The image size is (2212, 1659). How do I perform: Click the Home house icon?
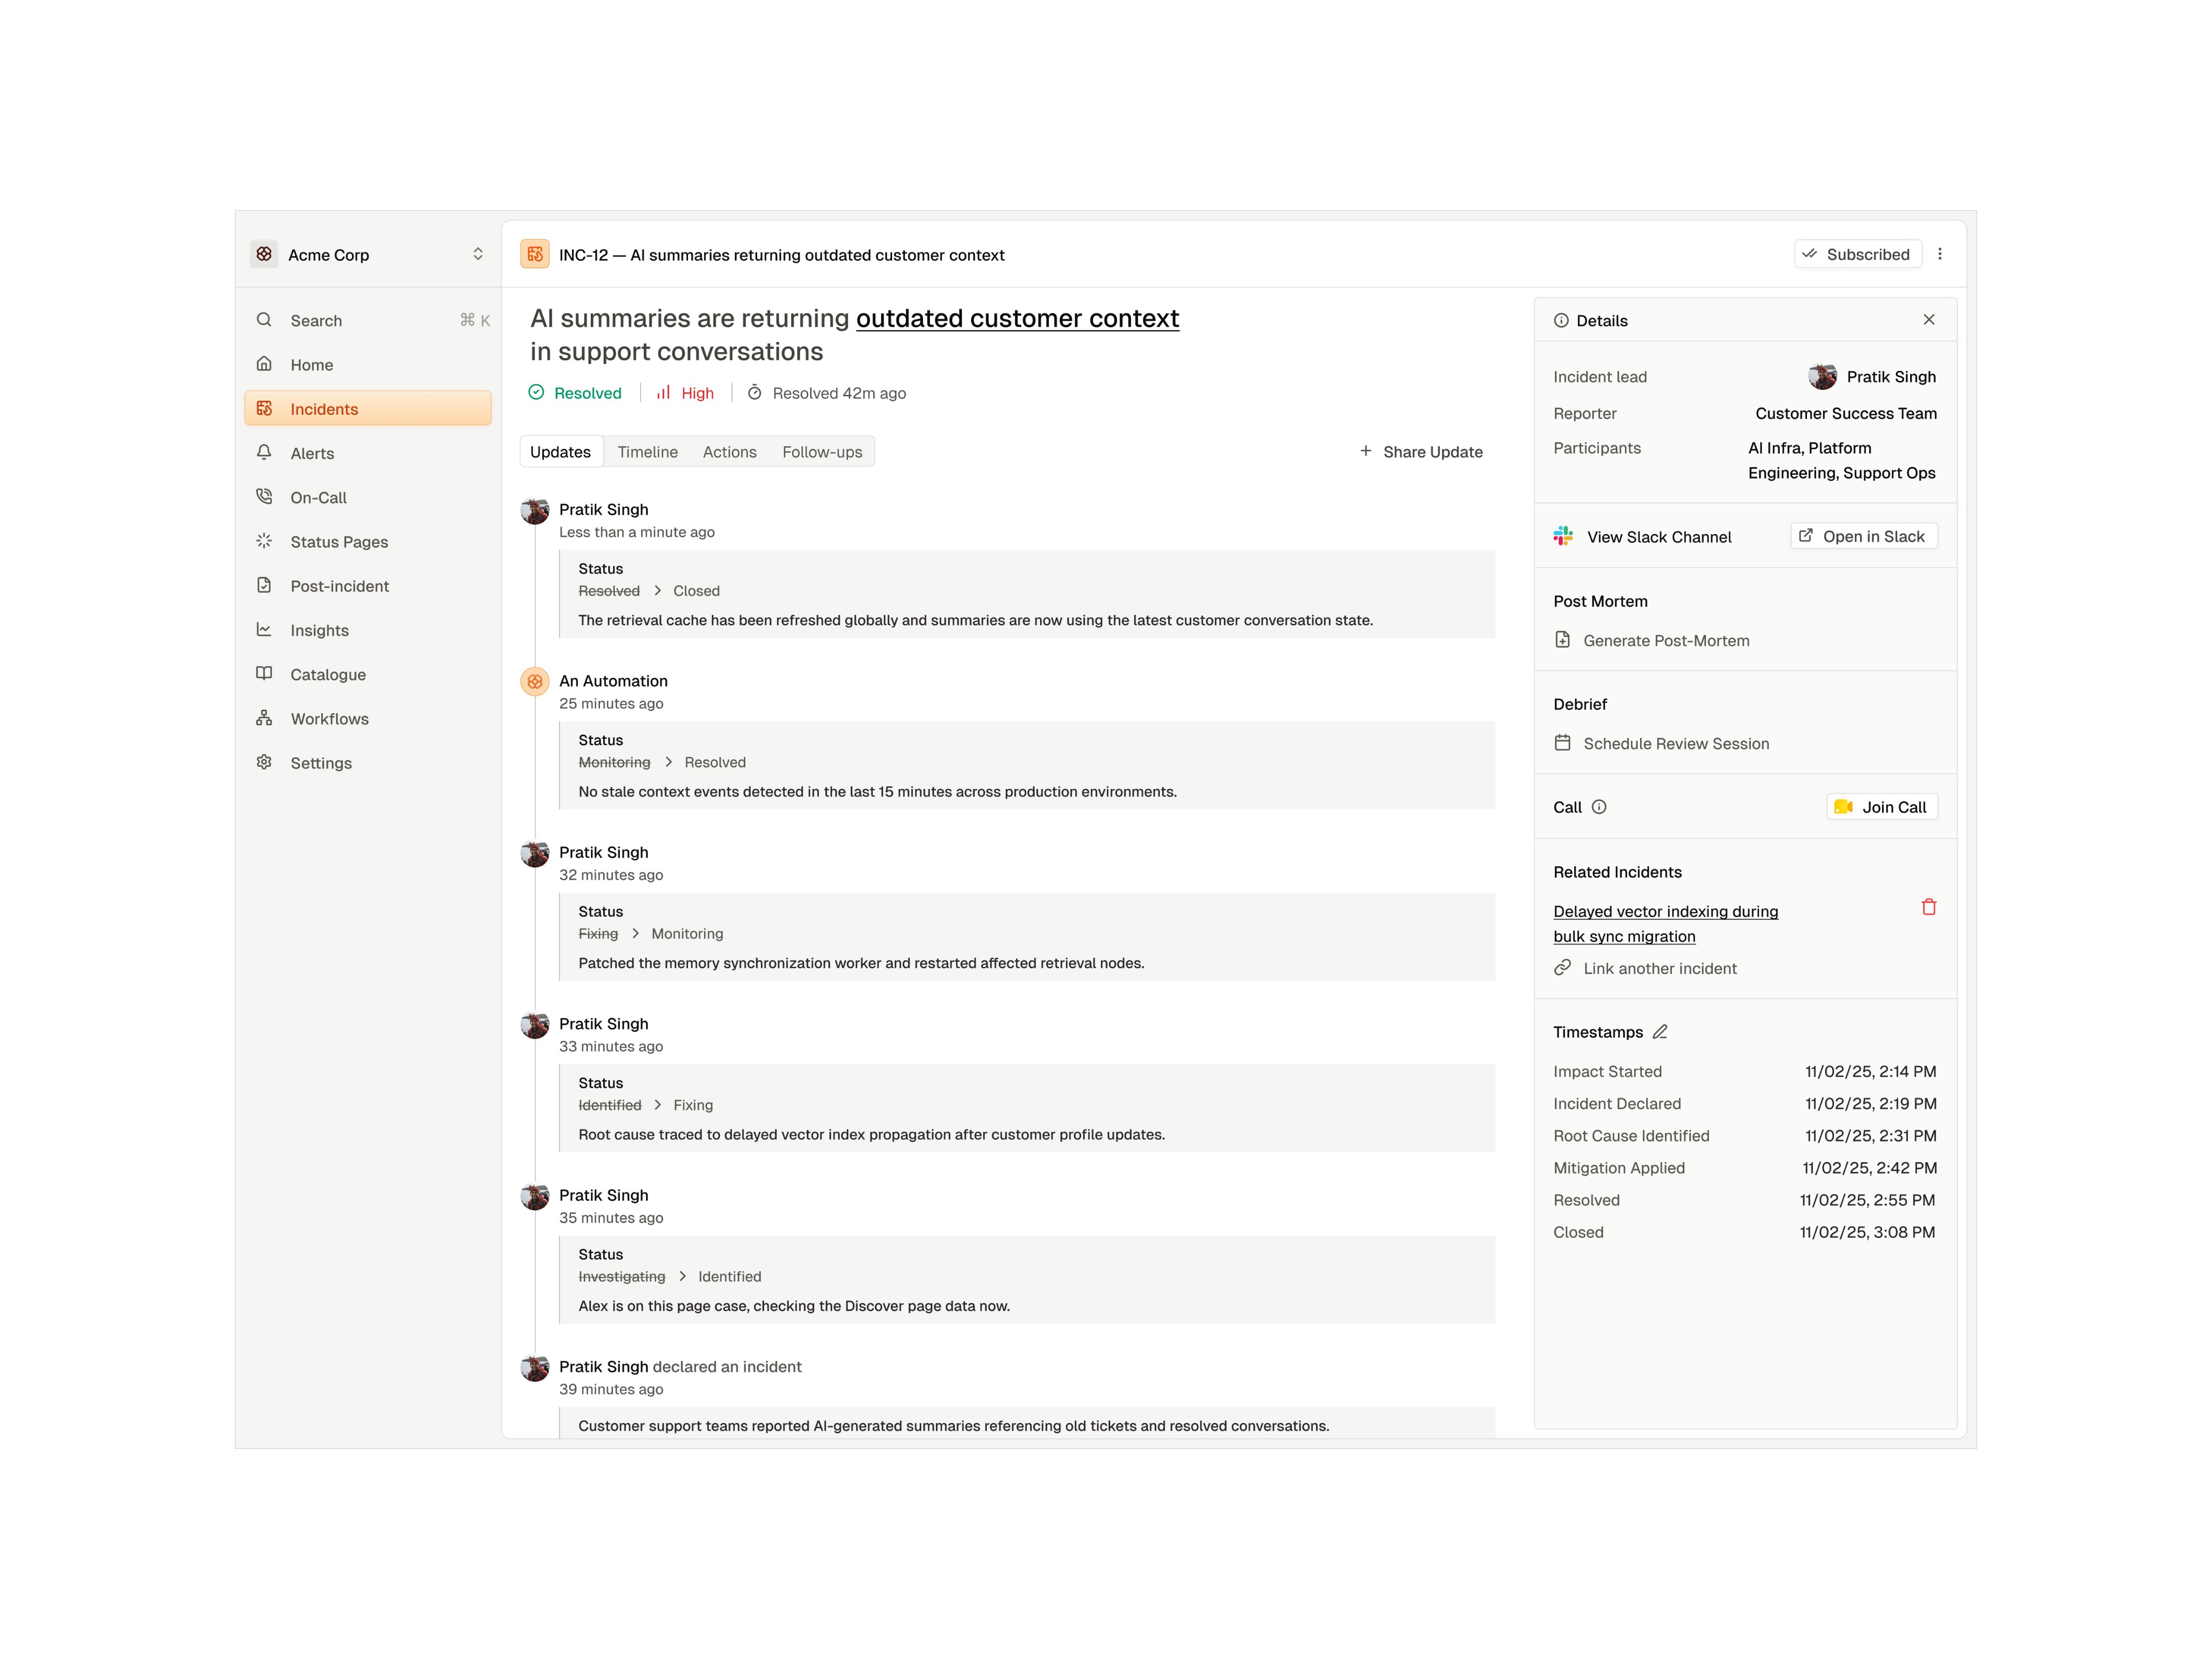tap(264, 364)
